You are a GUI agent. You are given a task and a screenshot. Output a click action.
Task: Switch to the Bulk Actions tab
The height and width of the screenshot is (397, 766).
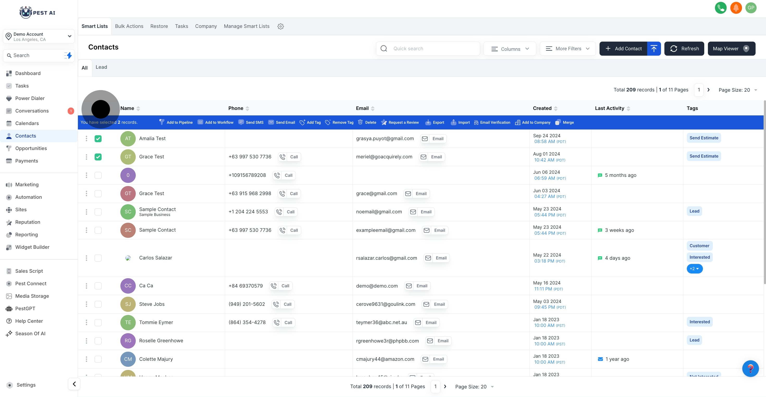coord(129,26)
